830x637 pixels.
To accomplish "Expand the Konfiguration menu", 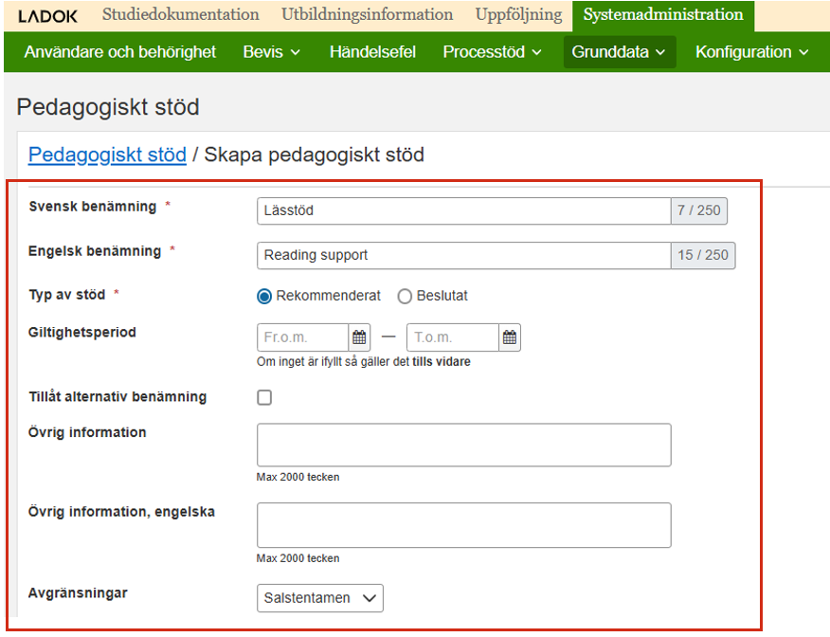I will click(x=751, y=52).
